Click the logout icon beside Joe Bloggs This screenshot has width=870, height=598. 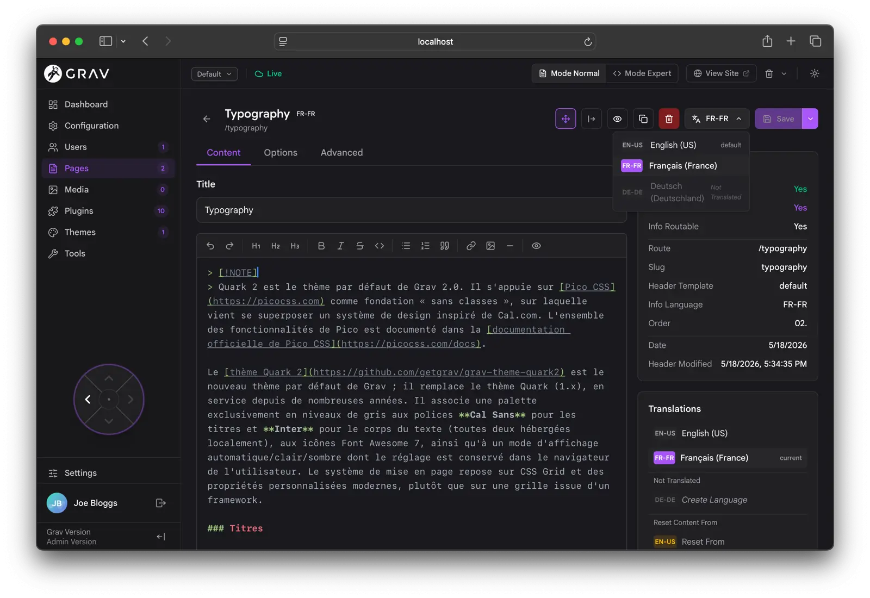pyautogui.click(x=161, y=503)
